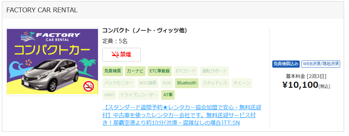Click the WEB決済/現地決済 payment badge

[x=321, y=64]
